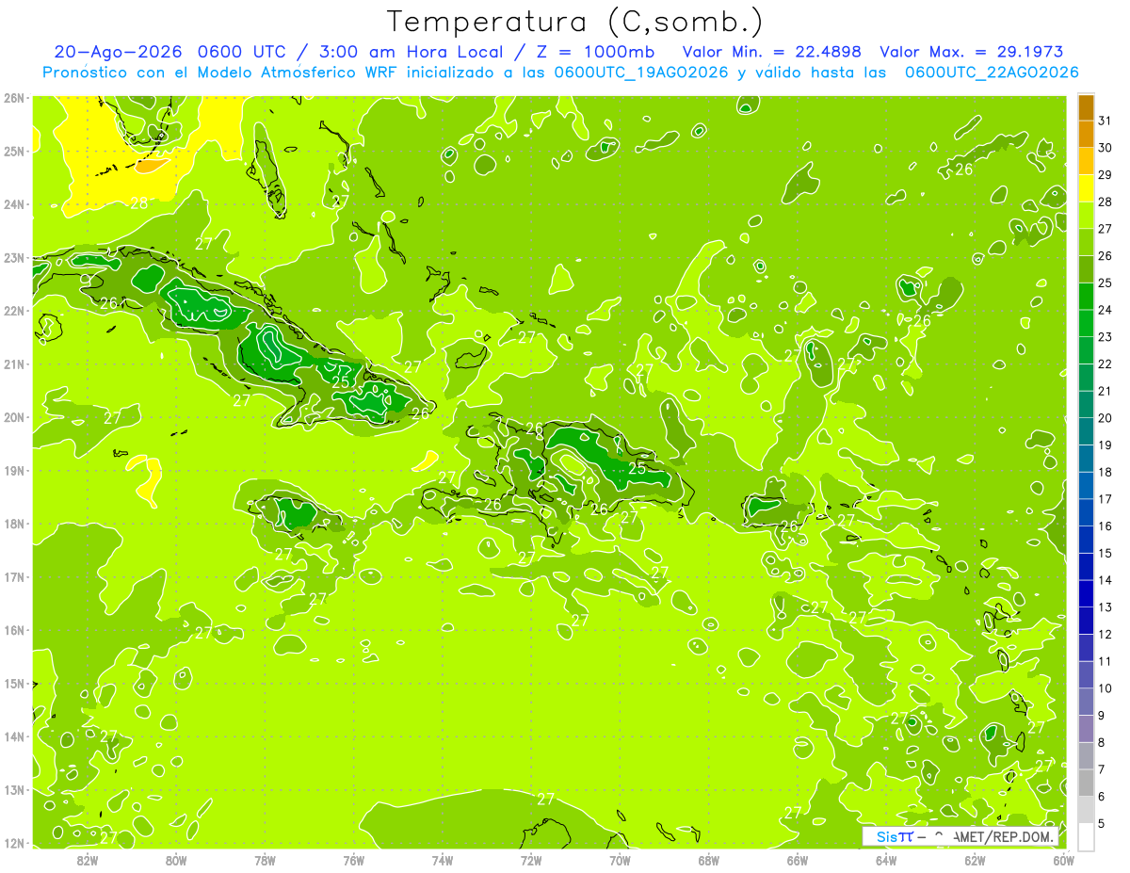Click legend value 26
The image size is (1130, 873).
pyautogui.click(x=1105, y=256)
